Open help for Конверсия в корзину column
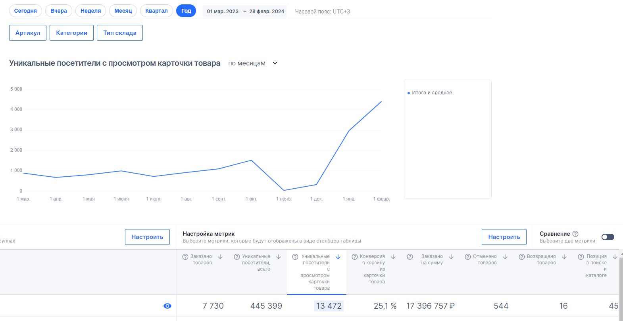This screenshot has width=623, height=321. point(355,257)
